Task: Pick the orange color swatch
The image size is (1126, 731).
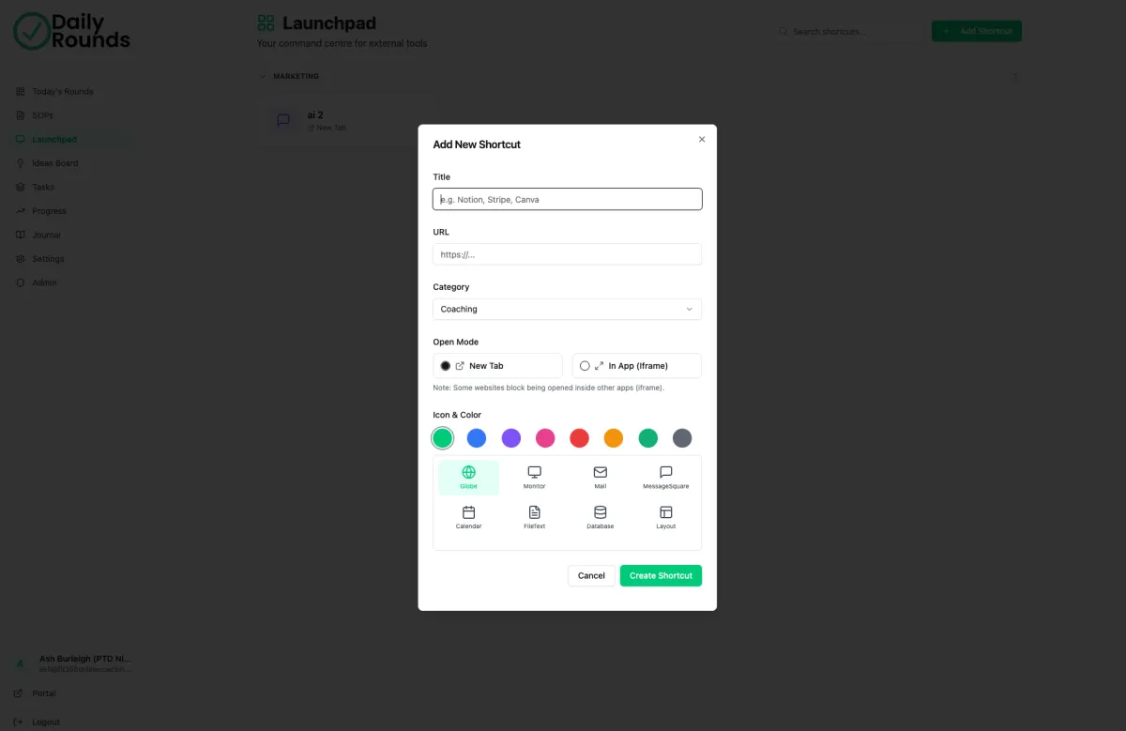Action: [614, 438]
